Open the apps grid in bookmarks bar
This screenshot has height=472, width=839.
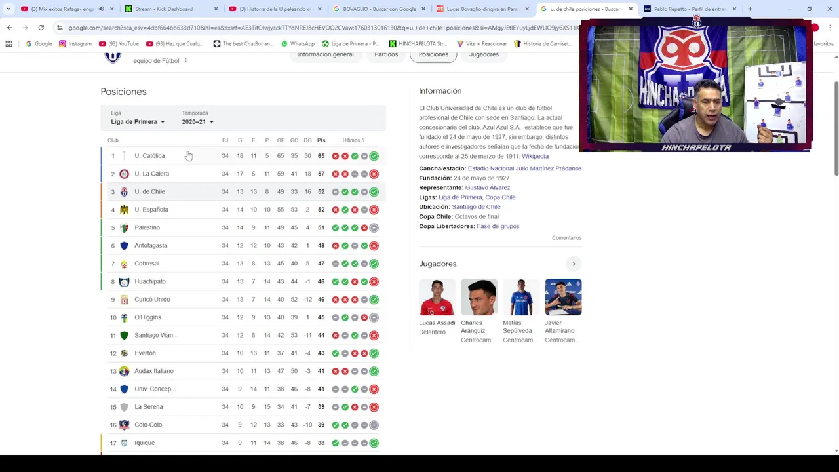point(9,44)
